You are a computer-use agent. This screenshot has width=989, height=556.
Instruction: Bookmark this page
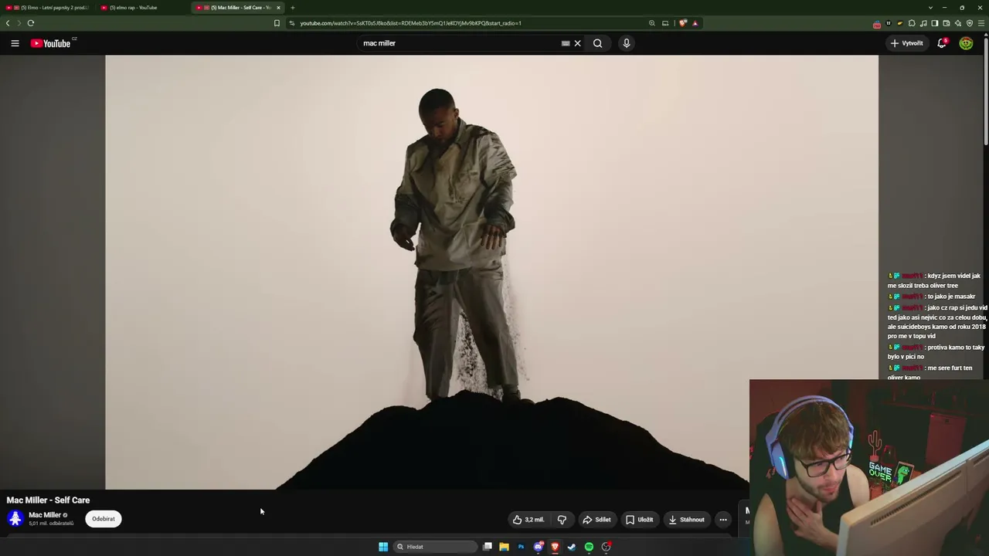coord(277,23)
